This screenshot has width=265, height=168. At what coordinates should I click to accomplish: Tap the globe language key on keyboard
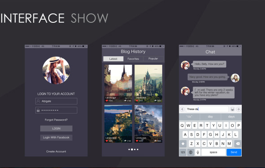[191, 152]
